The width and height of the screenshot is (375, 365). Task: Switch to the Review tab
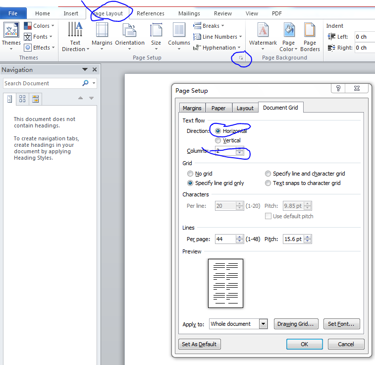(x=222, y=13)
